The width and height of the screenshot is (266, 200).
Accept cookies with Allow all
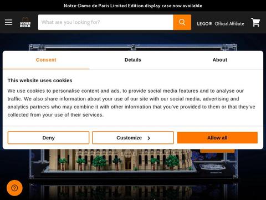point(217,138)
